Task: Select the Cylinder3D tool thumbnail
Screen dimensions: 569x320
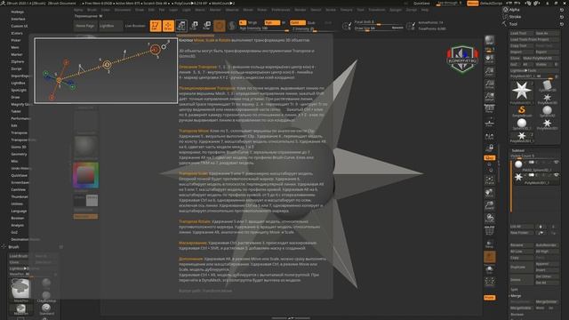Action: pyautogui.click(x=547, y=85)
